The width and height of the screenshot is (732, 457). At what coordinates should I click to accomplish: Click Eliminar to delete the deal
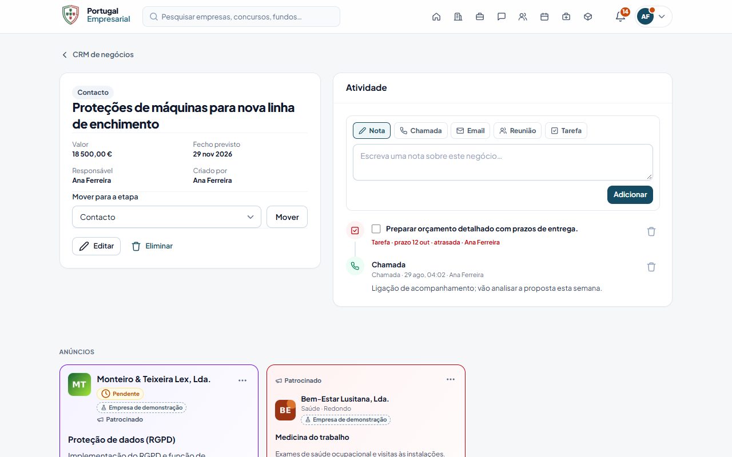coord(152,246)
